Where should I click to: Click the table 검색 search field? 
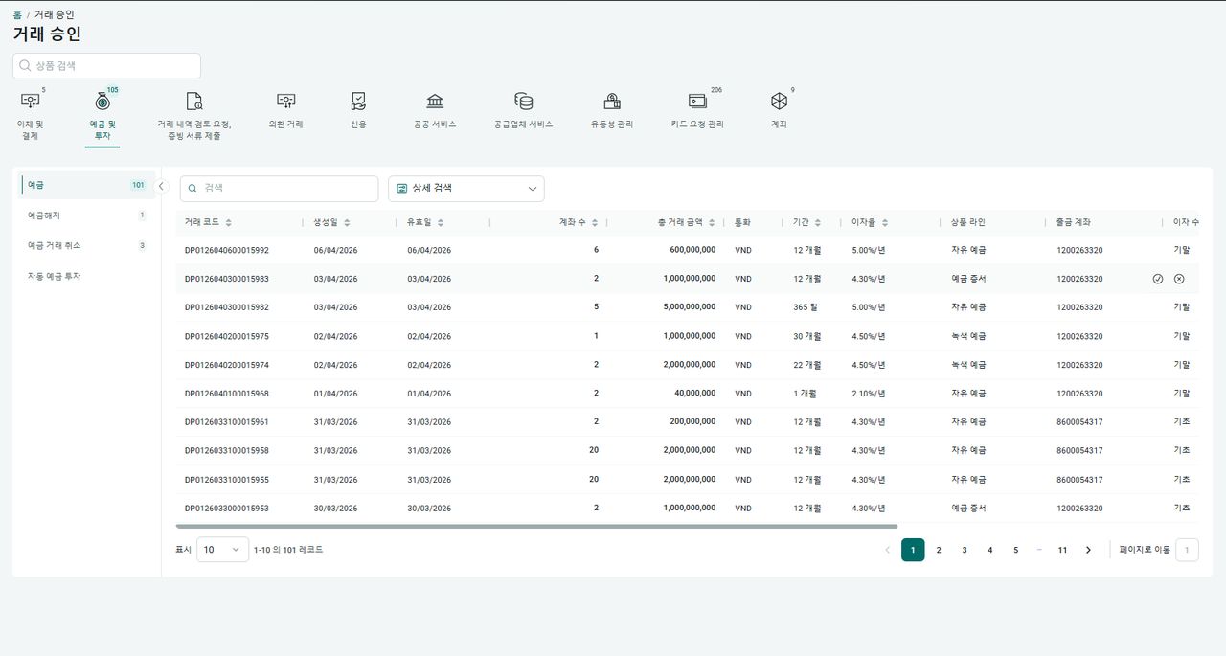[279, 189]
